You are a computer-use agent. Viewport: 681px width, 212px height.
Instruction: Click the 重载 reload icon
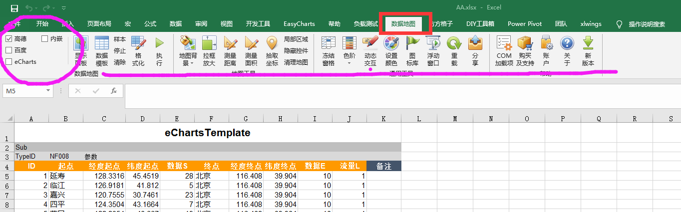[x=454, y=51]
